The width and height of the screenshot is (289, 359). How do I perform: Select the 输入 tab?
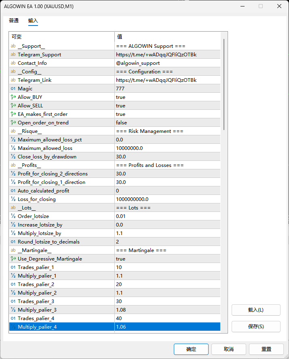click(33, 21)
